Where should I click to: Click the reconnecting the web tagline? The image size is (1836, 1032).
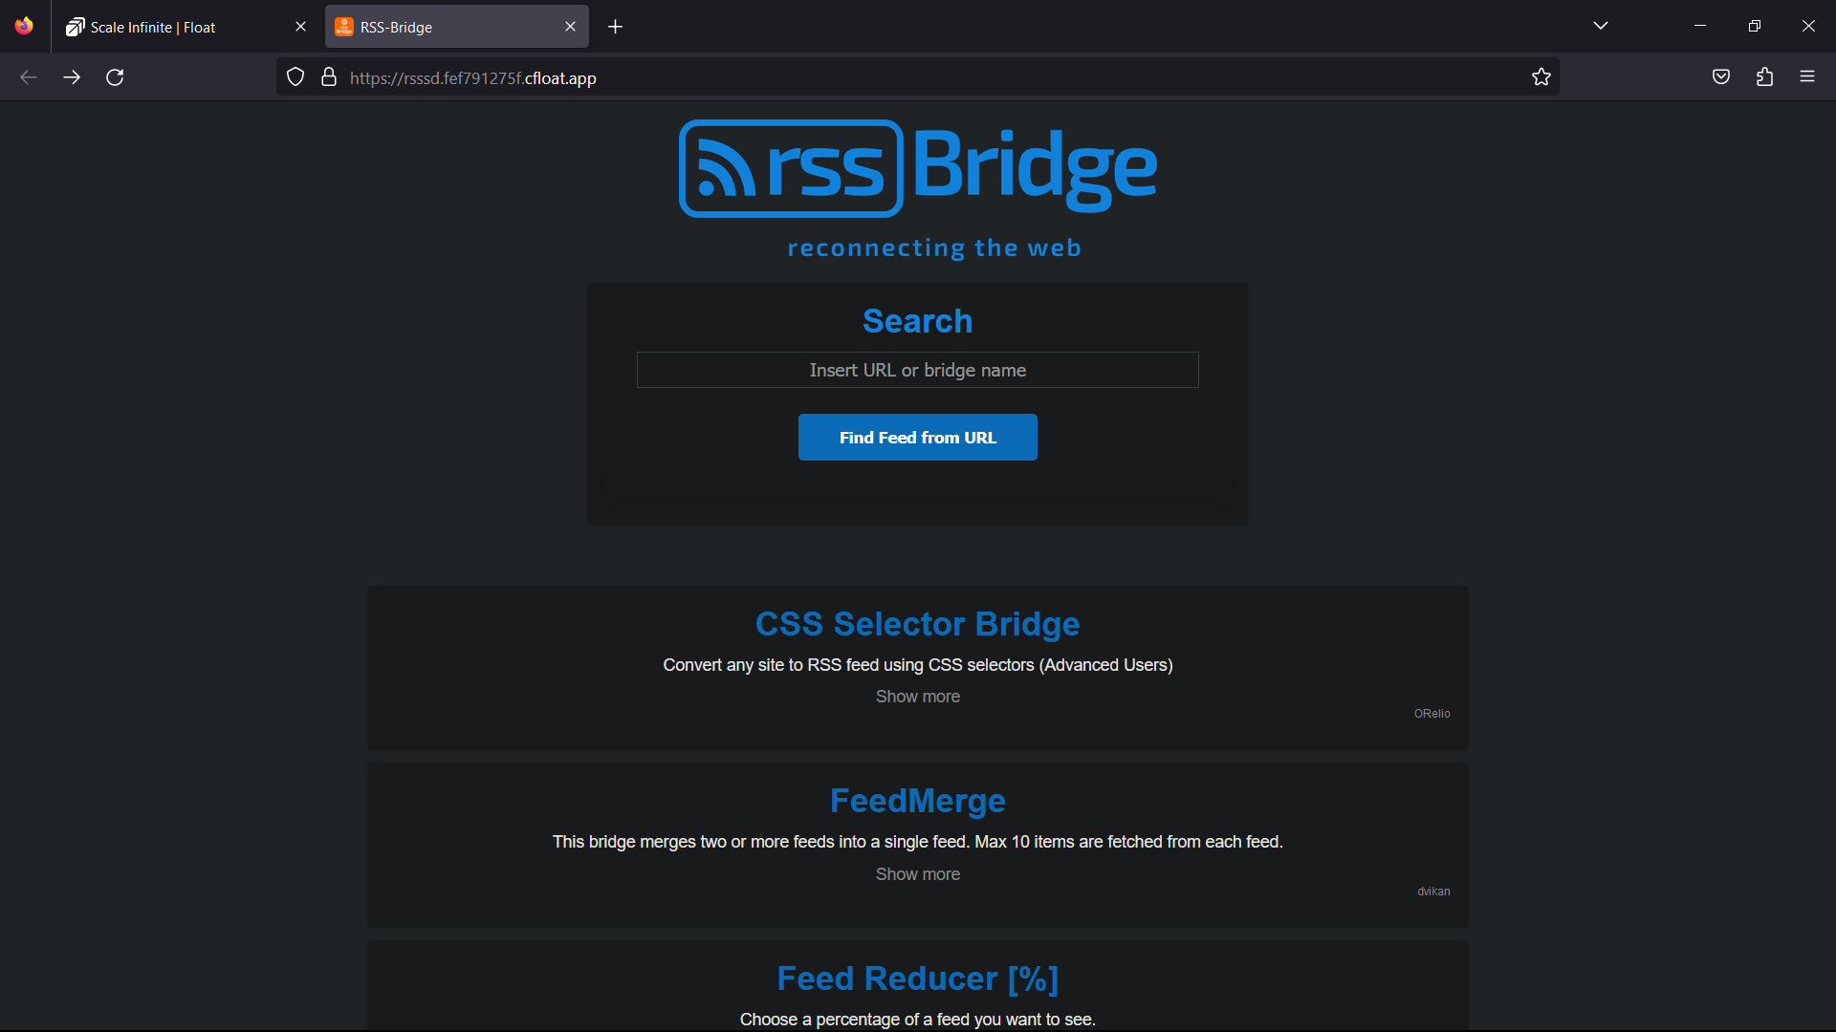(x=934, y=248)
